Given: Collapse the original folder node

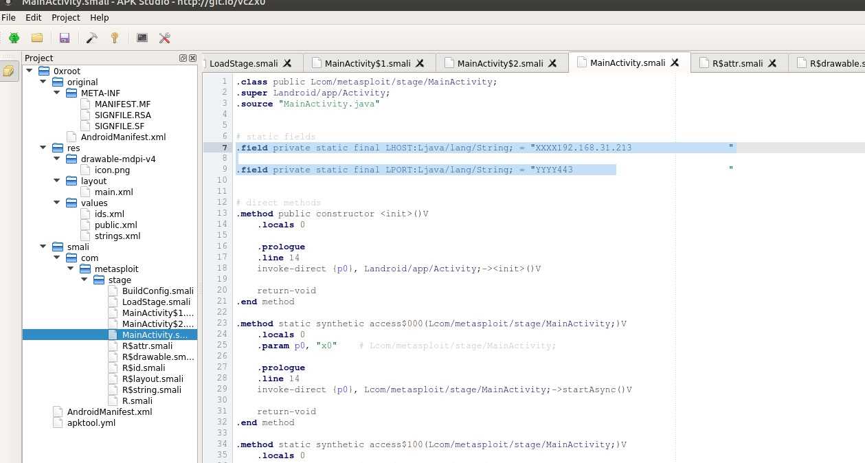Looking at the screenshot, I should [x=43, y=82].
